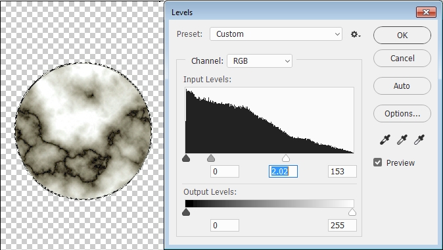Click the input highlights field showing 153
Viewport: 443px width, 250px height.
click(x=342, y=171)
